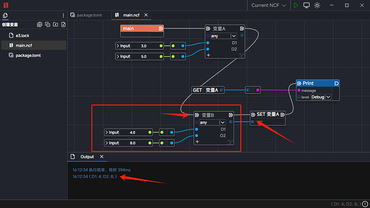Edit the Input value 5.0 field
This screenshot has width=370, height=208.
tap(144, 56)
